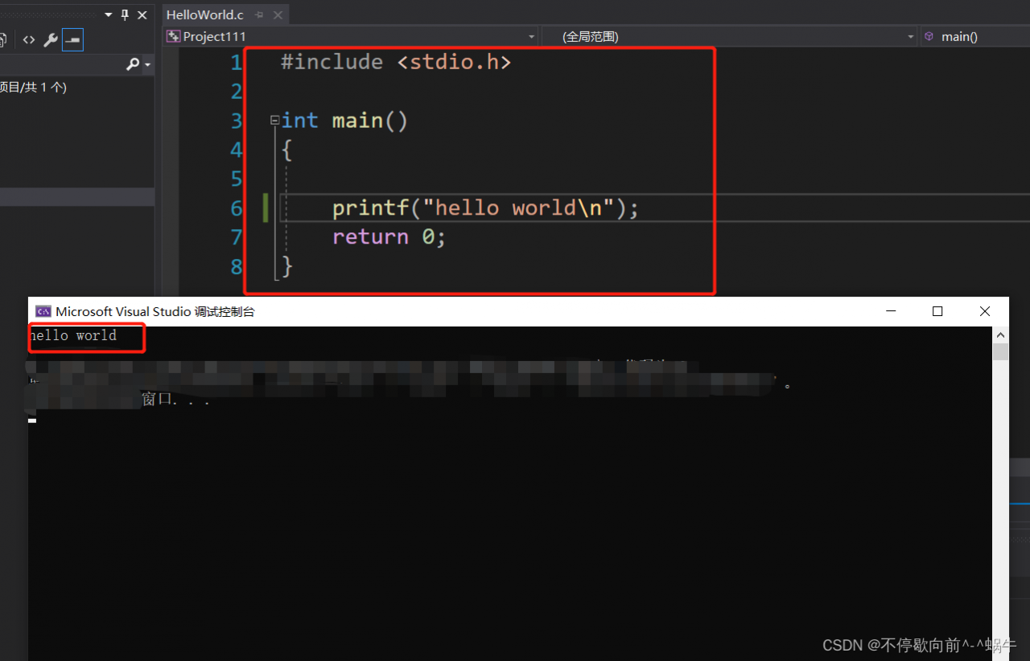
Task: Click the hello world output in console
Action: pos(73,335)
